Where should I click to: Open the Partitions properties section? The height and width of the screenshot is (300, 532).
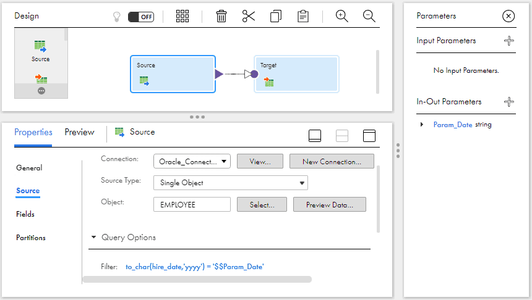click(30, 238)
